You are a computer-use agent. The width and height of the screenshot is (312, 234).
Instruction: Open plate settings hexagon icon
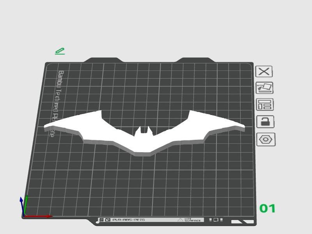point(266,139)
